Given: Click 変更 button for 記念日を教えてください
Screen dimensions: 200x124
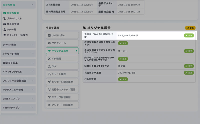Looking at the screenshot, I should pos(189,66).
